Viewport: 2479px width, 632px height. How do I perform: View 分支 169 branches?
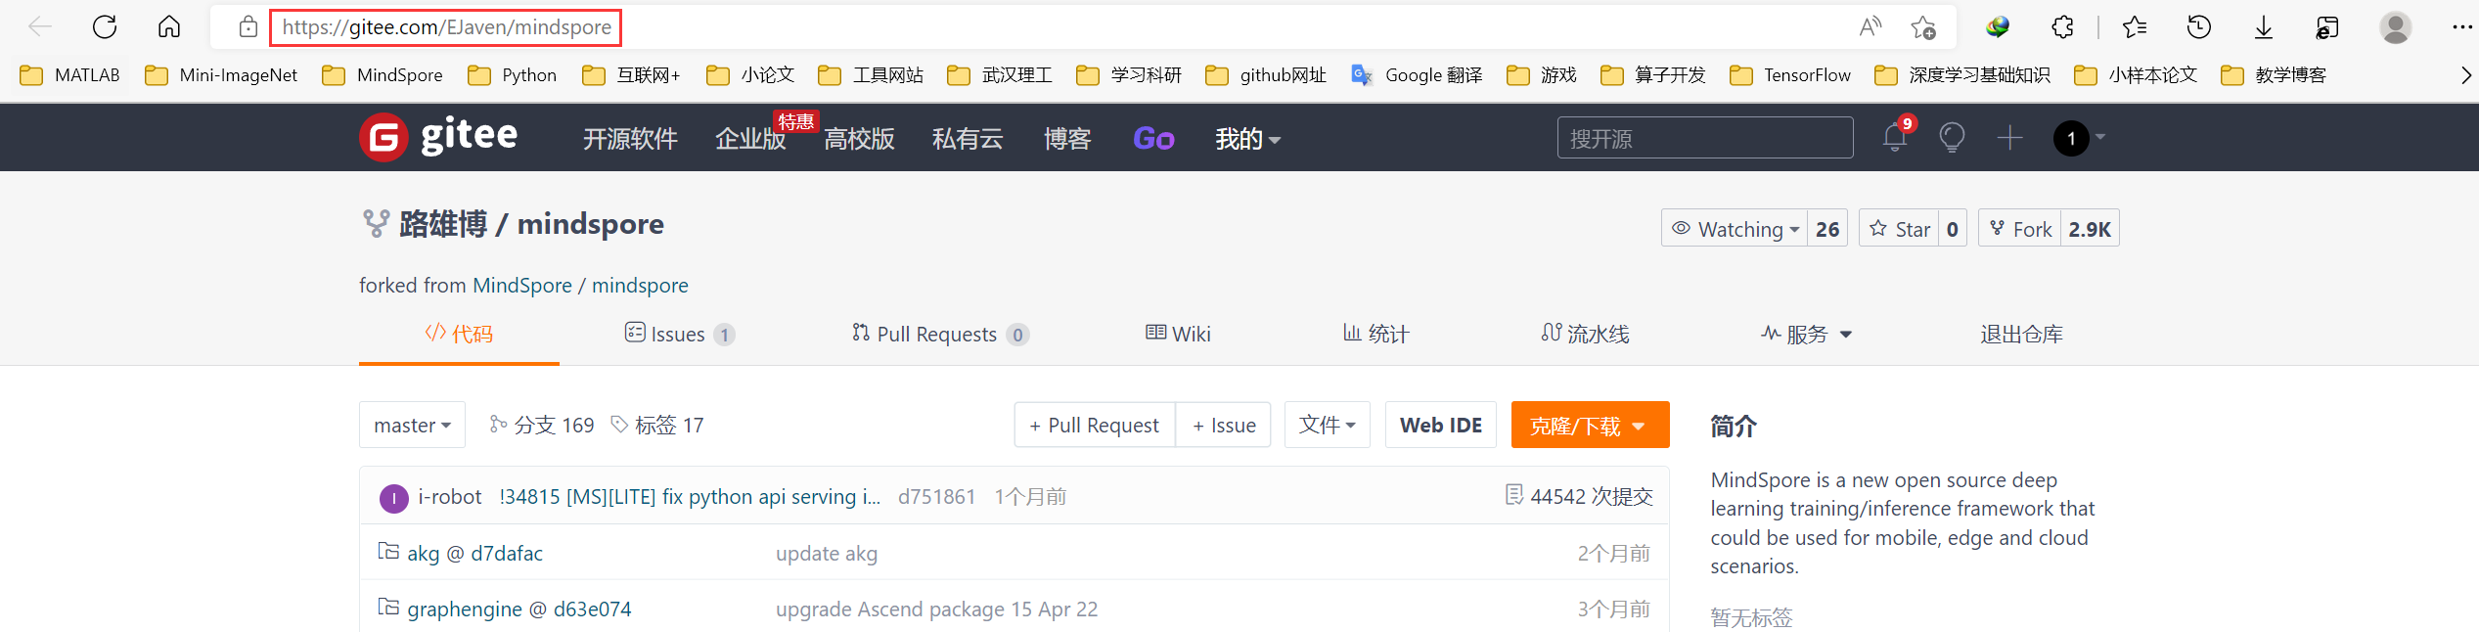click(542, 425)
